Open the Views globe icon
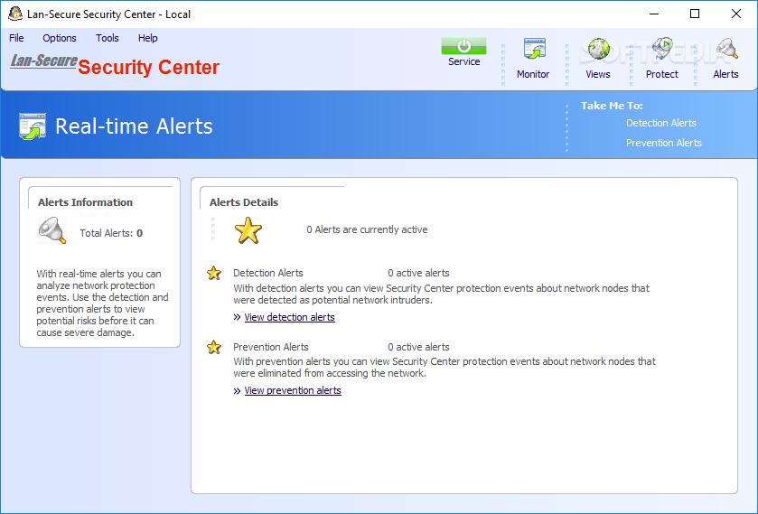 click(598, 50)
